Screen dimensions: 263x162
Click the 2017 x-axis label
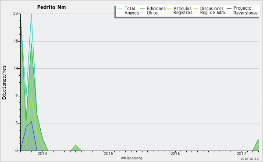tap(241, 153)
